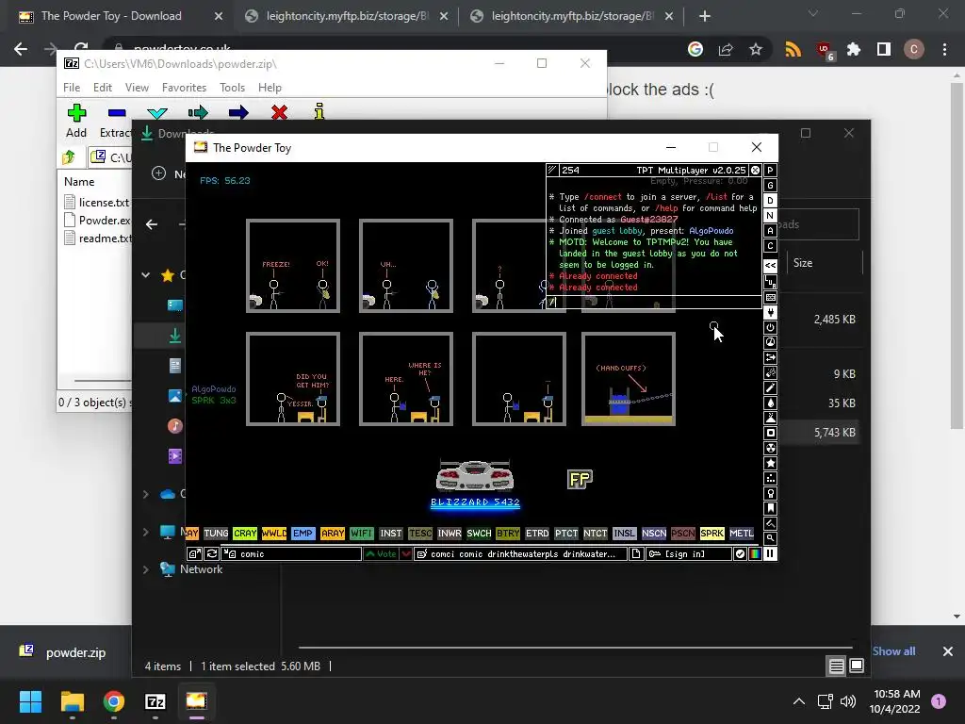Open the electronics category plug icon
965x724 pixels.
click(770, 312)
